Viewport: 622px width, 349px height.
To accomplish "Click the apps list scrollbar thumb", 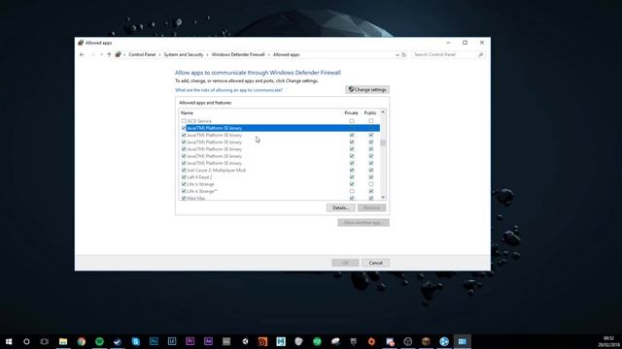I will (383, 143).
